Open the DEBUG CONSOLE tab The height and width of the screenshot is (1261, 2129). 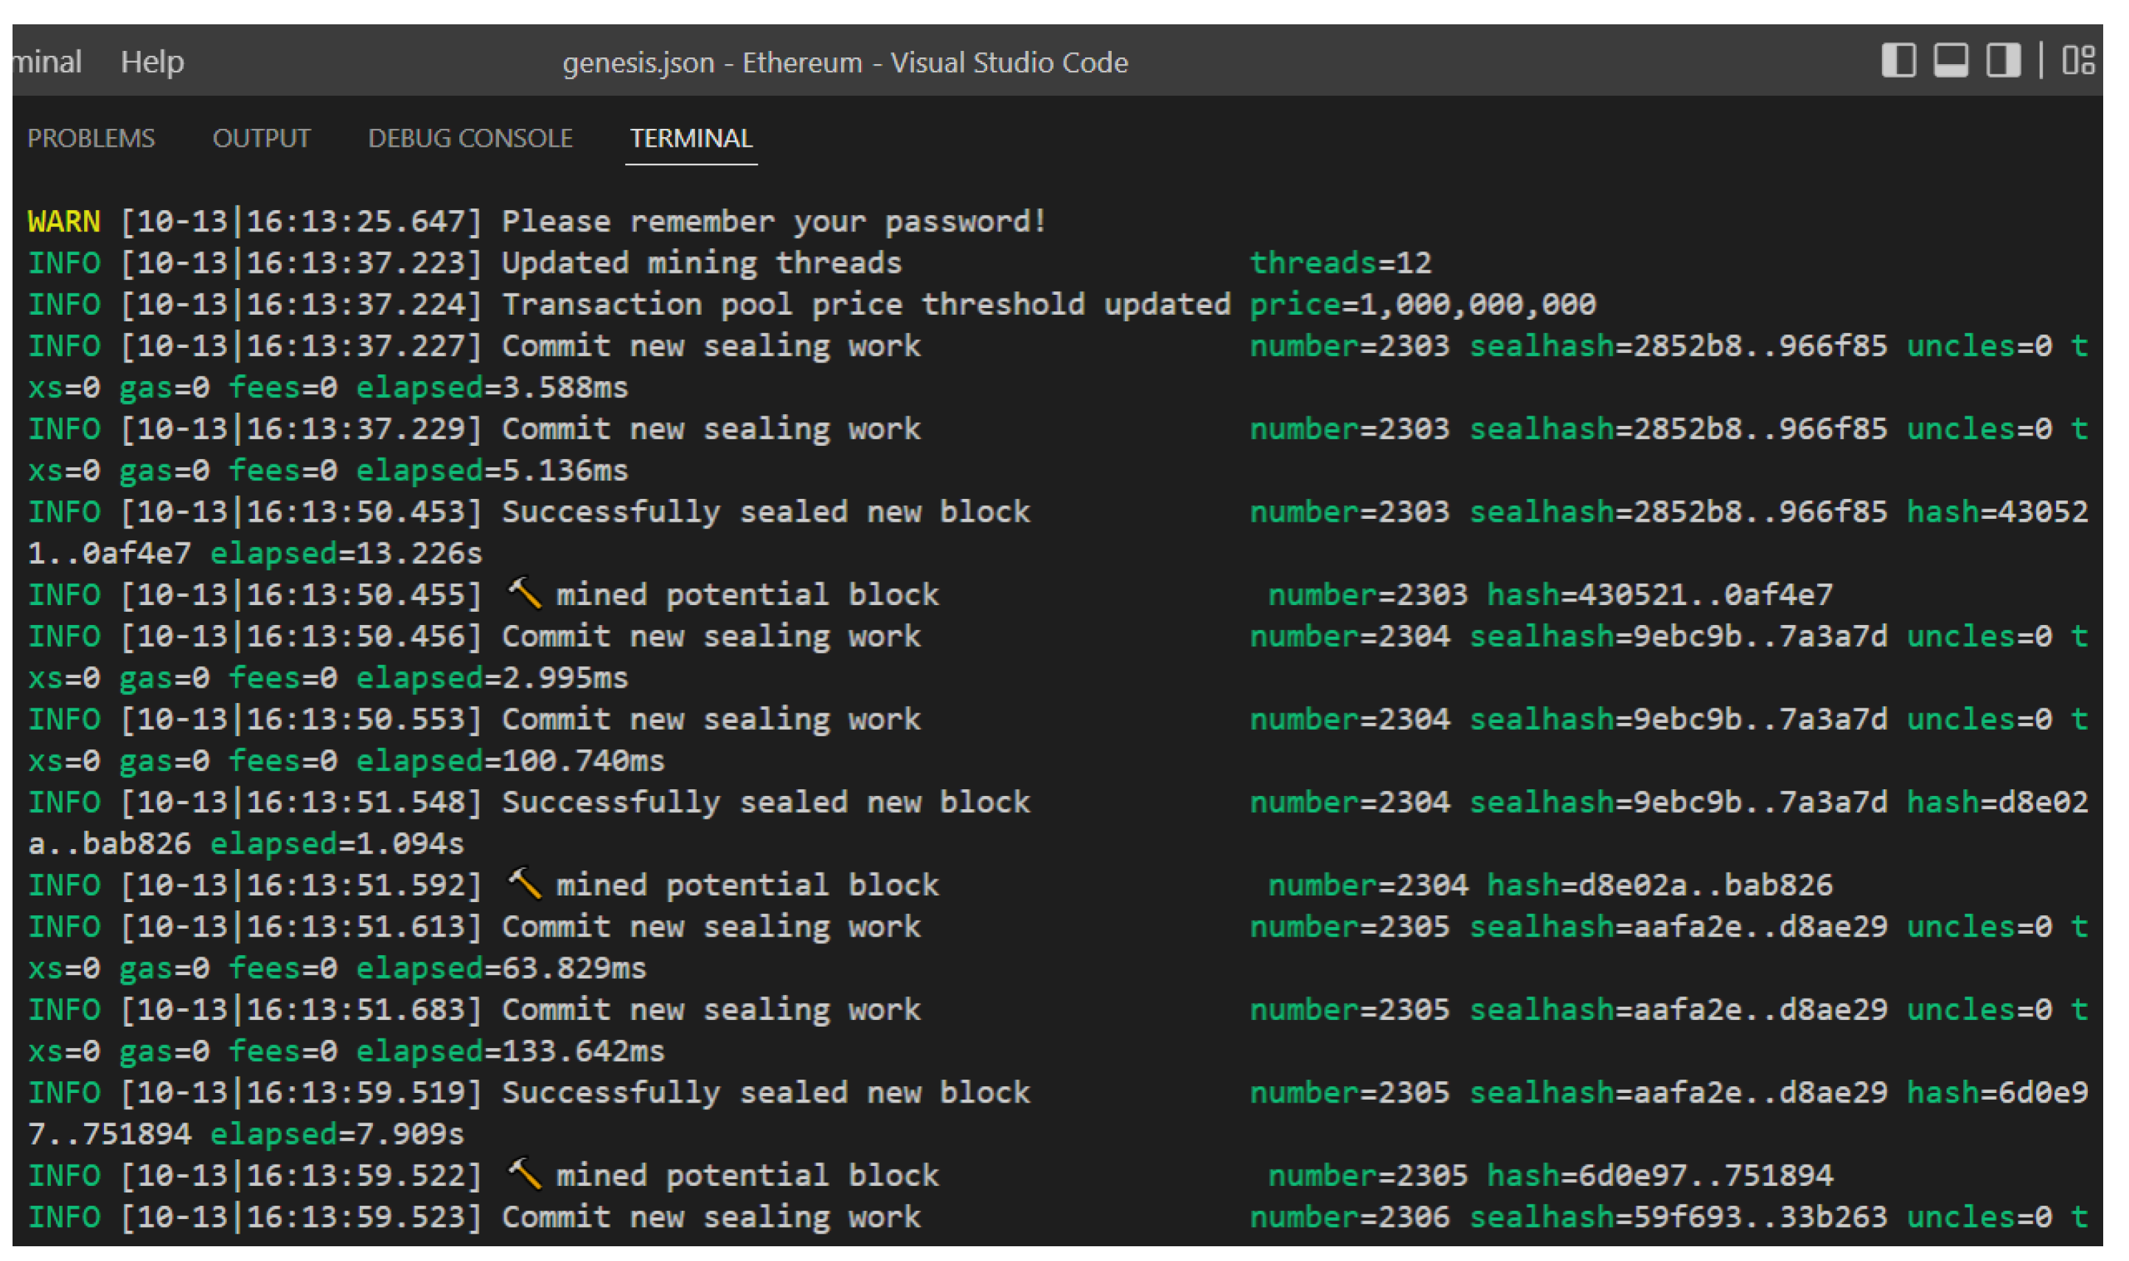click(x=470, y=139)
